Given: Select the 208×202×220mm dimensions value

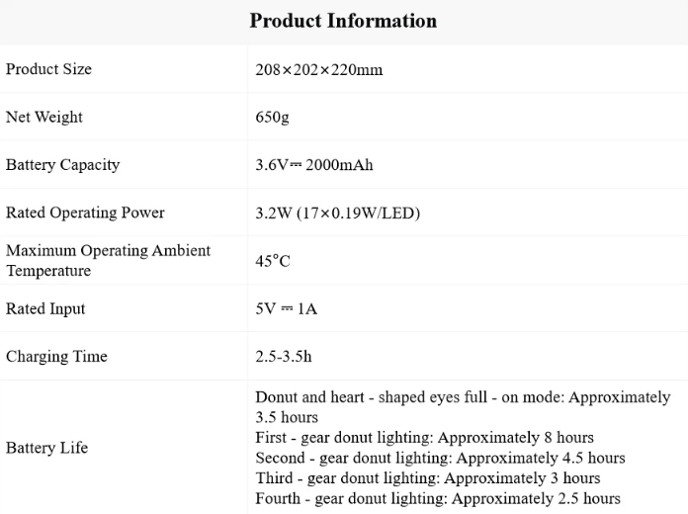Looking at the screenshot, I should pyautogui.click(x=318, y=70).
